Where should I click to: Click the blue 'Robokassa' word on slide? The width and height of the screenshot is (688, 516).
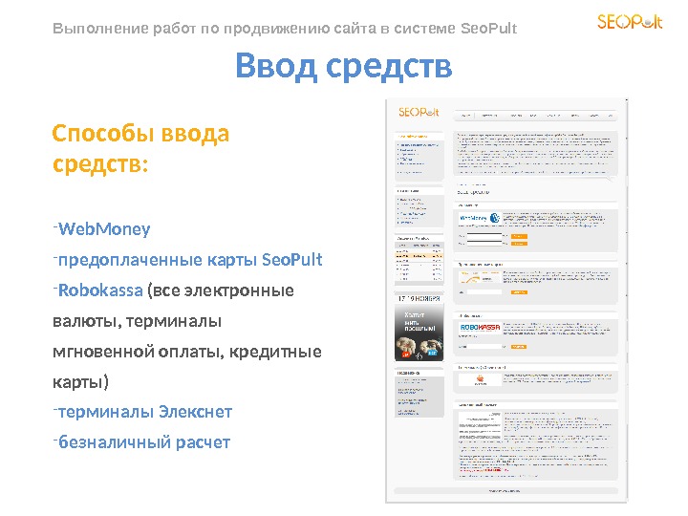(100, 290)
